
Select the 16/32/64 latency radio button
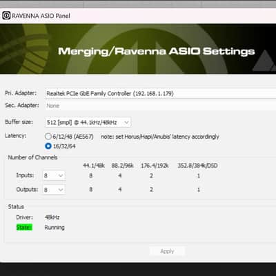(48, 146)
